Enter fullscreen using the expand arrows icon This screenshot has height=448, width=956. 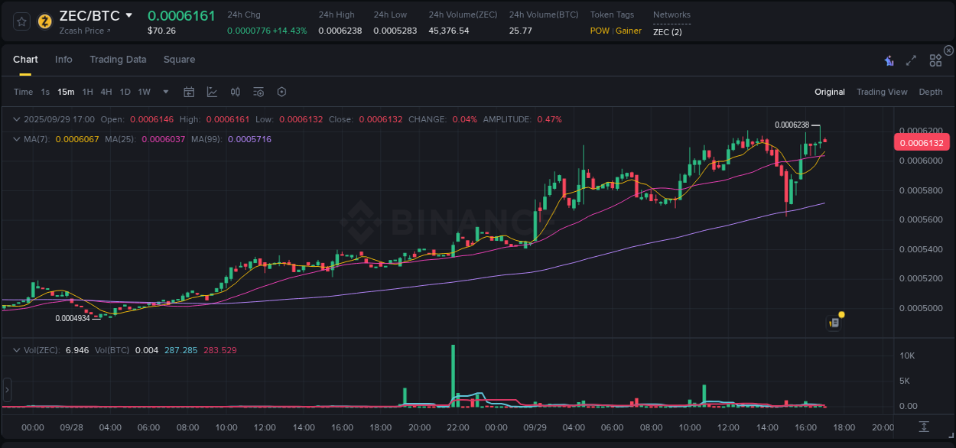click(x=912, y=60)
